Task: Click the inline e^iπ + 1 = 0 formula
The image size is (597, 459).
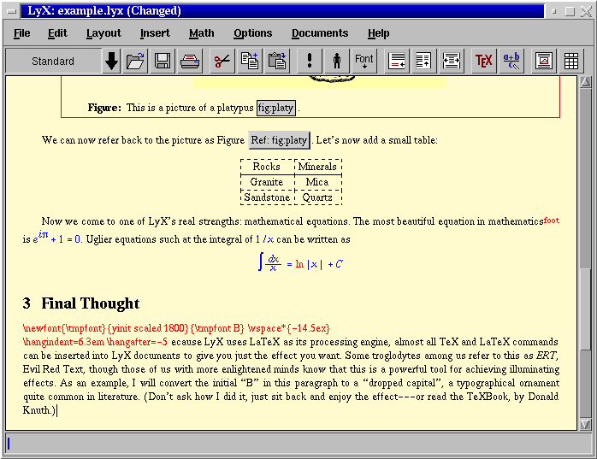Action: (56, 238)
